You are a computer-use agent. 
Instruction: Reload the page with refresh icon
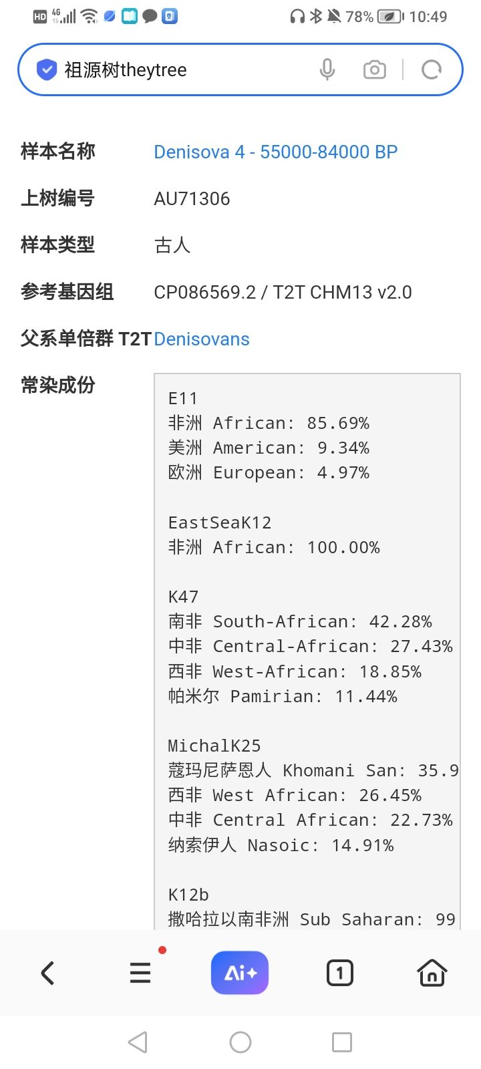click(432, 69)
